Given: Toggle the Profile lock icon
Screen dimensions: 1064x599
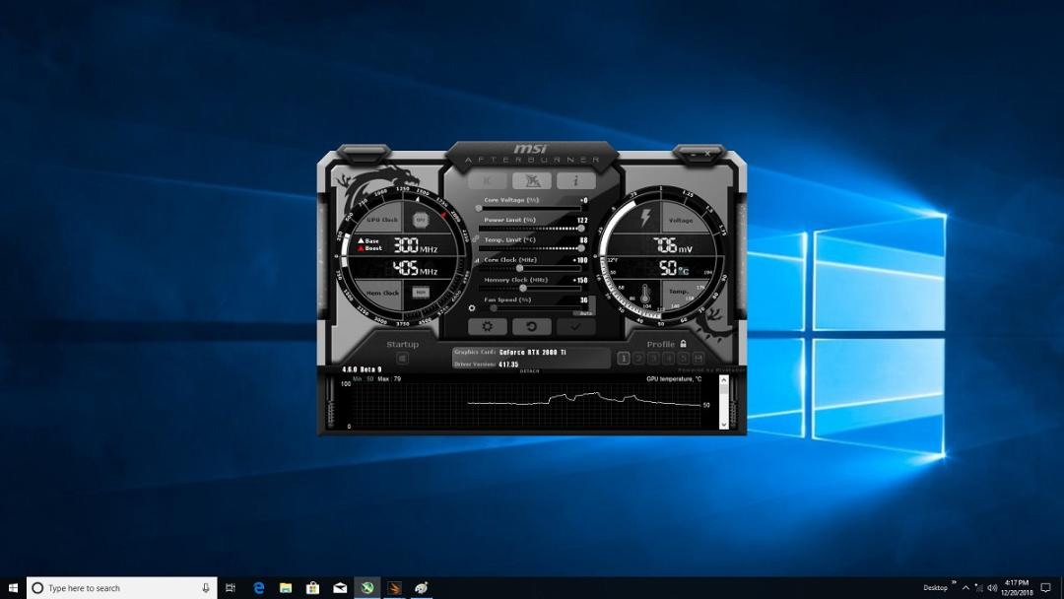Looking at the screenshot, I should point(684,344).
